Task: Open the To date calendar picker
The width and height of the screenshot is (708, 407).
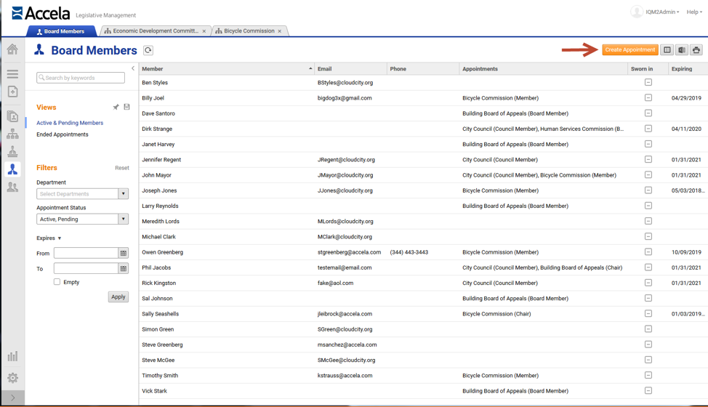Action: [x=124, y=268]
